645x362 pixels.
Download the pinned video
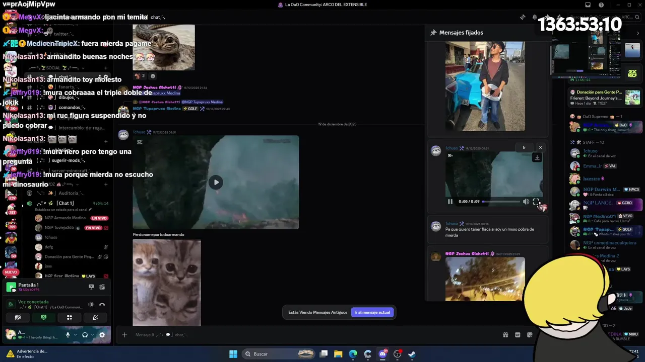tap(537, 157)
